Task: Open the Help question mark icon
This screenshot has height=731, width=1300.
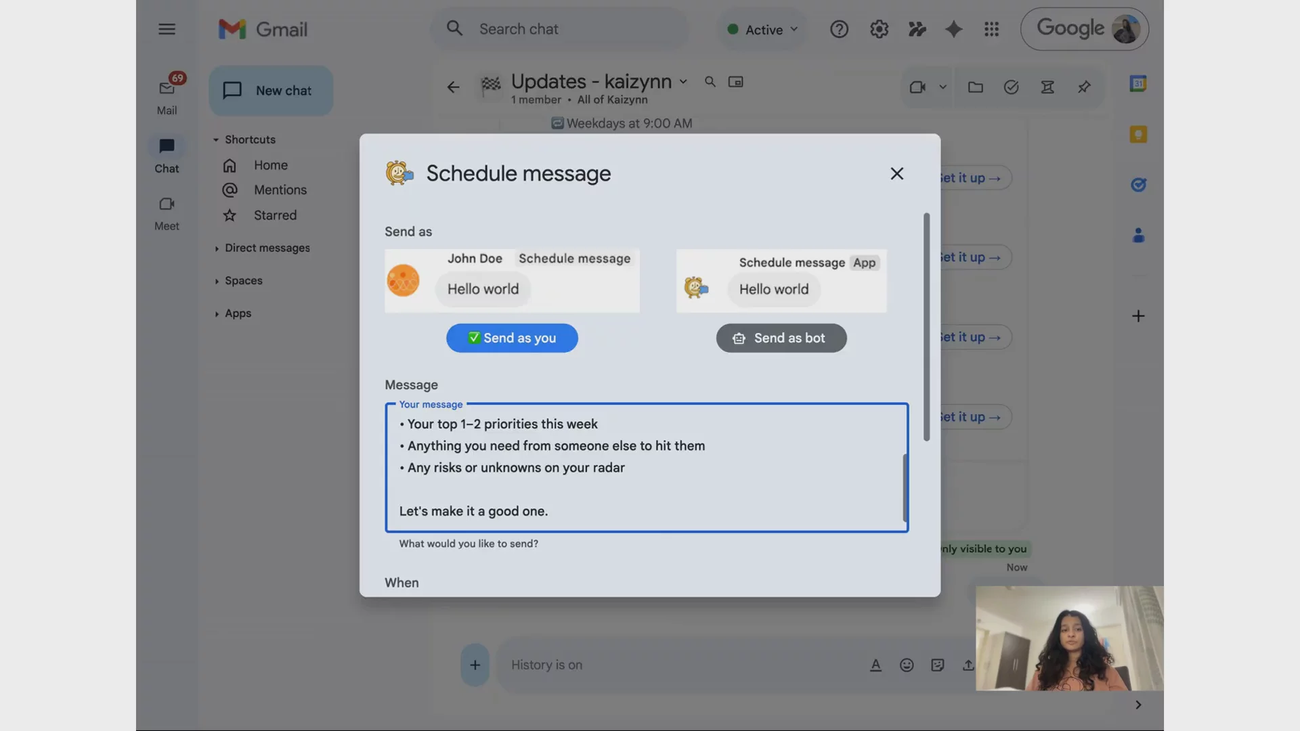Action: (839, 29)
